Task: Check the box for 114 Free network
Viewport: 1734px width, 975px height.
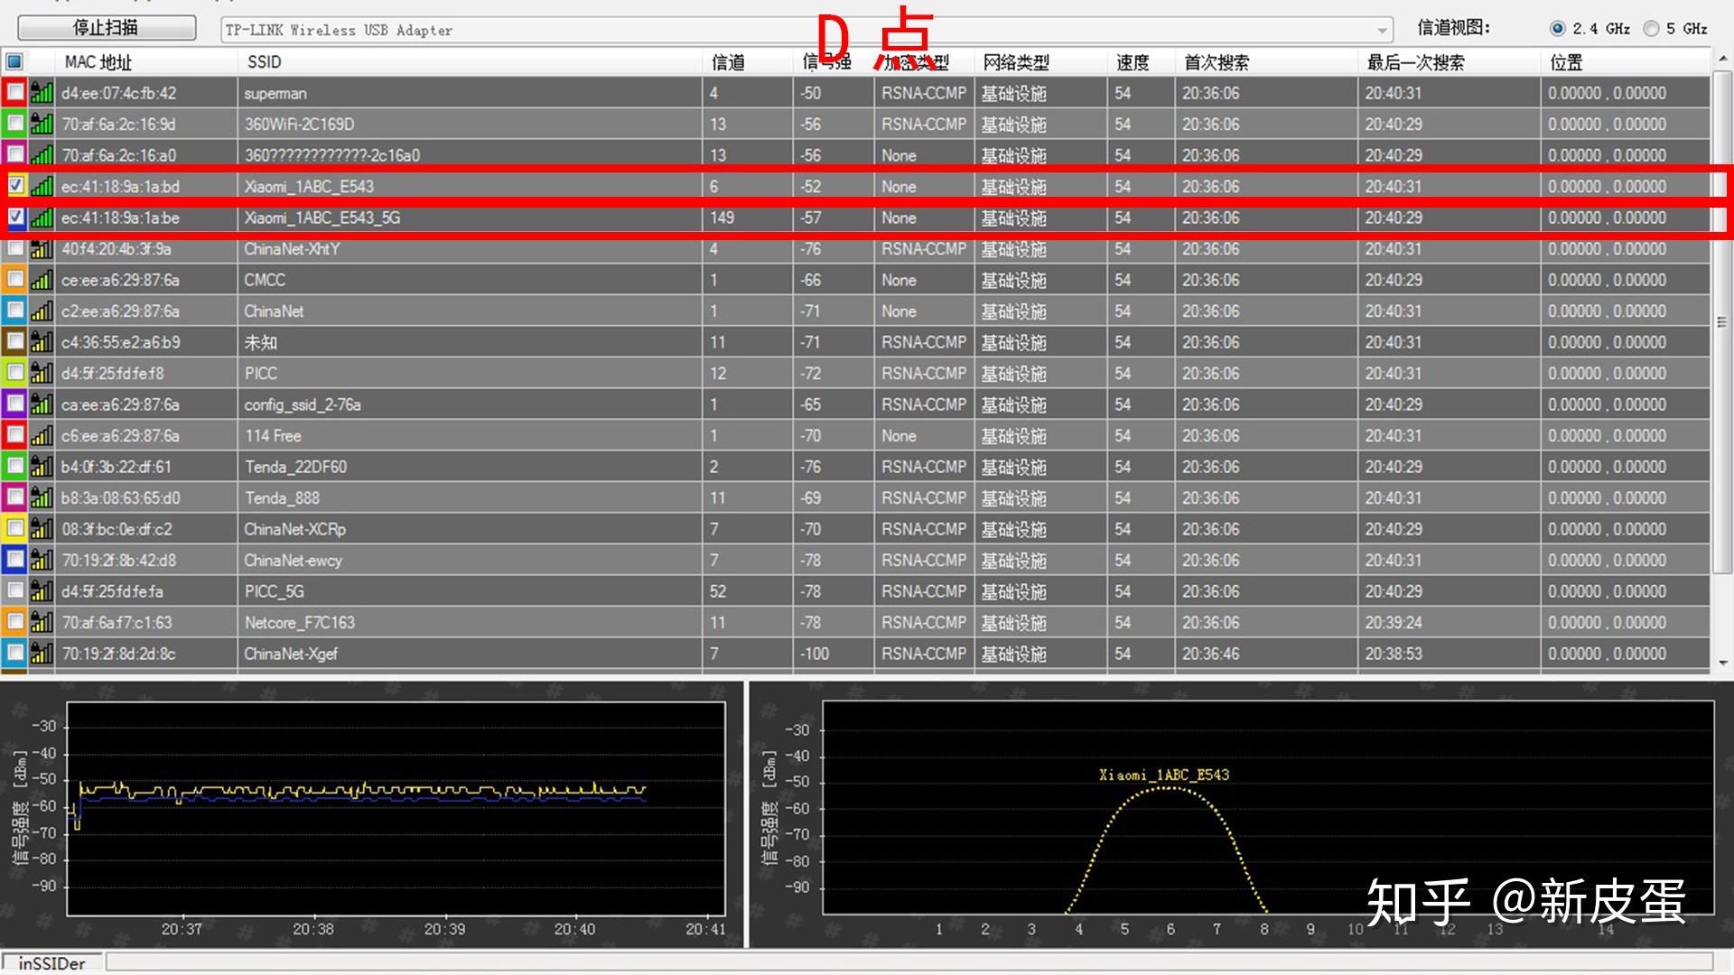Action: click(15, 435)
